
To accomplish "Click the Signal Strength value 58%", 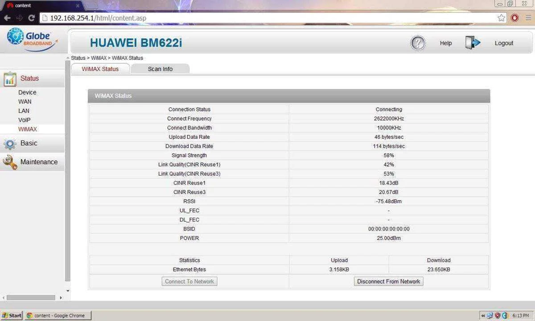I will click(389, 156).
